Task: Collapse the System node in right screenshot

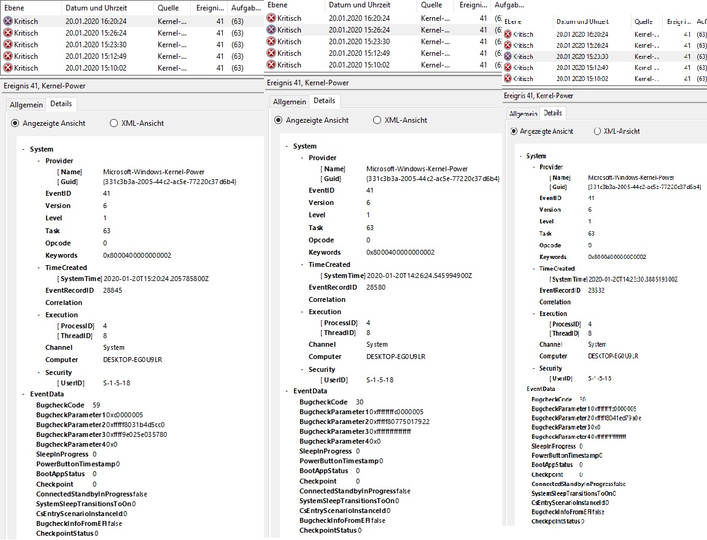Action: 521,156
